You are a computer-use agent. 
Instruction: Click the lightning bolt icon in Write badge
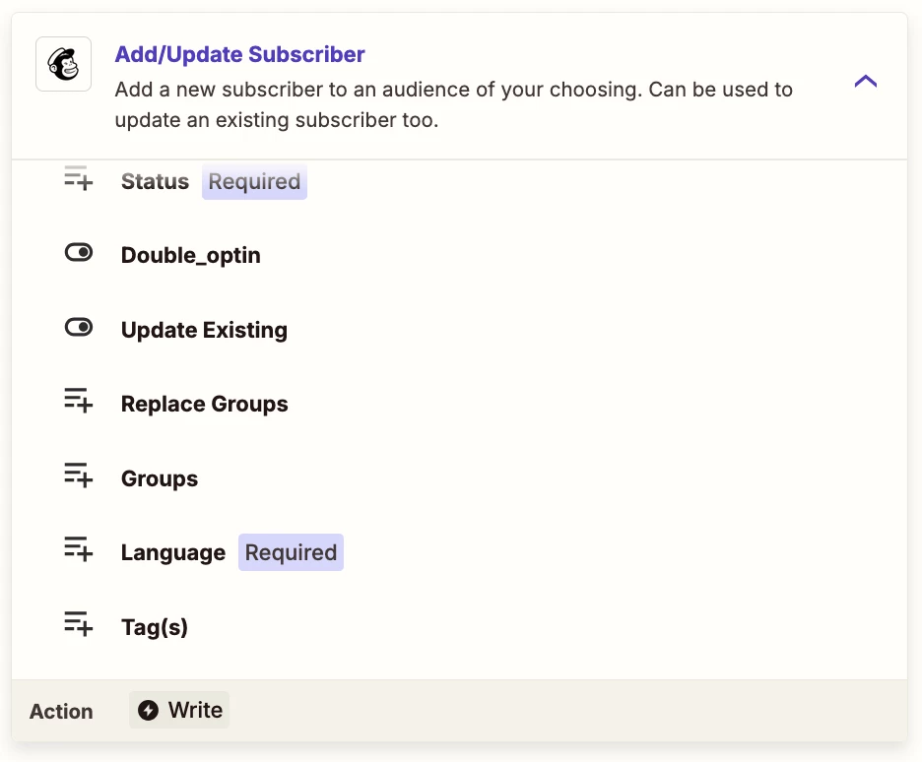pyautogui.click(x=148, y=710)
